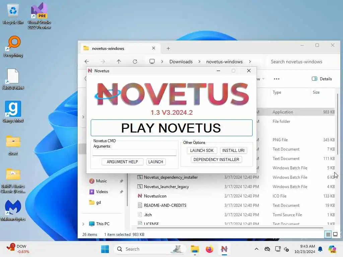Show ARGUMENT HELP in Novetus
Image resolution: width=343 pixels, height=257 pixels.
pos(122,162)
